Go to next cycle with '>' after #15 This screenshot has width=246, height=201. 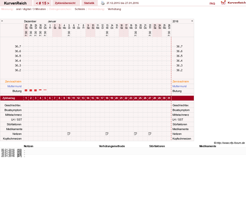tap(48, 3)
